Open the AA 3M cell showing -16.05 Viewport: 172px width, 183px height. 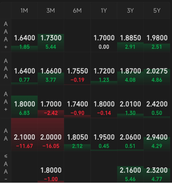51,135
